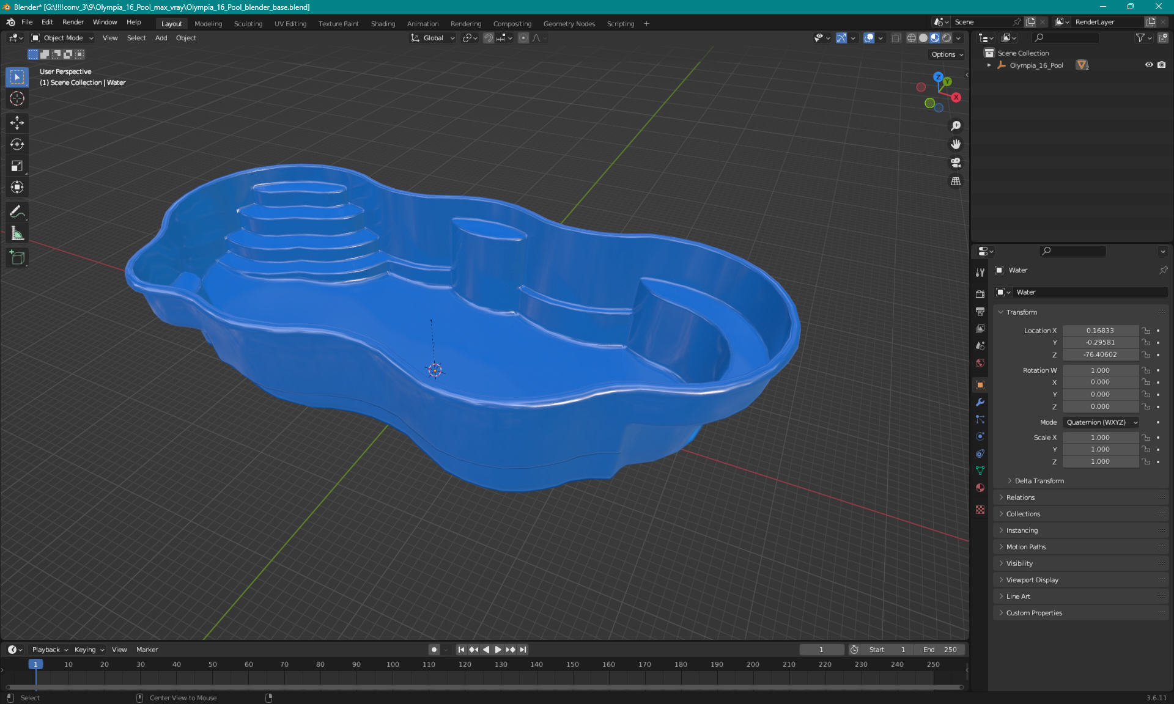Click the Render Properties icon
Screen dimensions: 1174x704
point(980,290)
